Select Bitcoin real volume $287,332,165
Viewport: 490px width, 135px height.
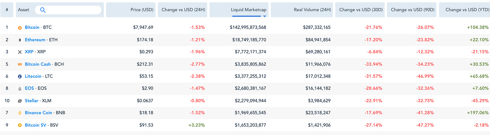pyautogui.click(x=317, y=28)
